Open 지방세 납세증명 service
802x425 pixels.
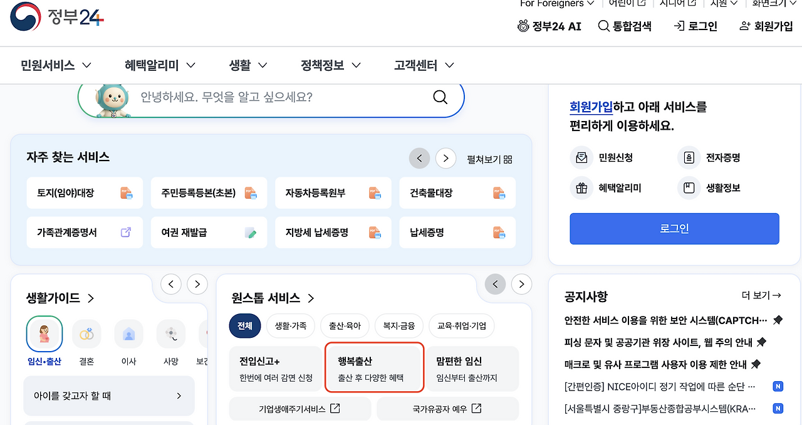(x=333, y=233)
